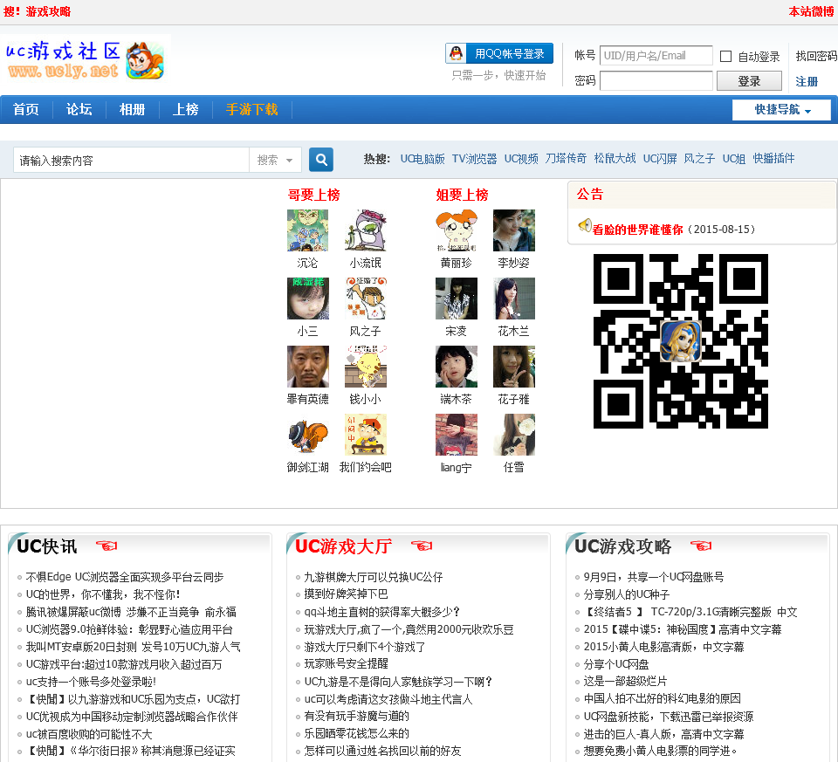838x762 pixels.
Task: Click the blue magnifier search button
Action: 321,159
